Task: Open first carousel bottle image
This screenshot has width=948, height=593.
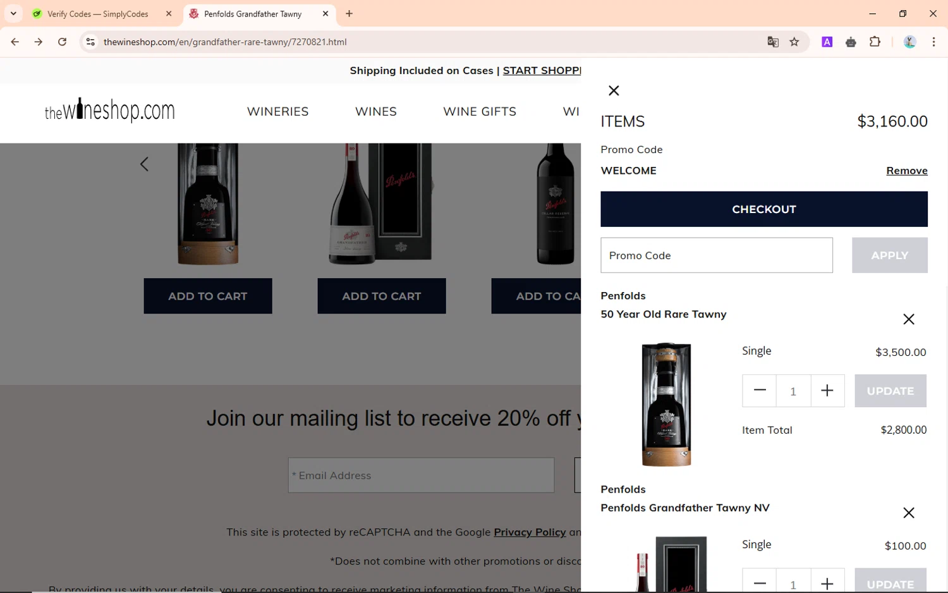Action: [x=207, y=204]
